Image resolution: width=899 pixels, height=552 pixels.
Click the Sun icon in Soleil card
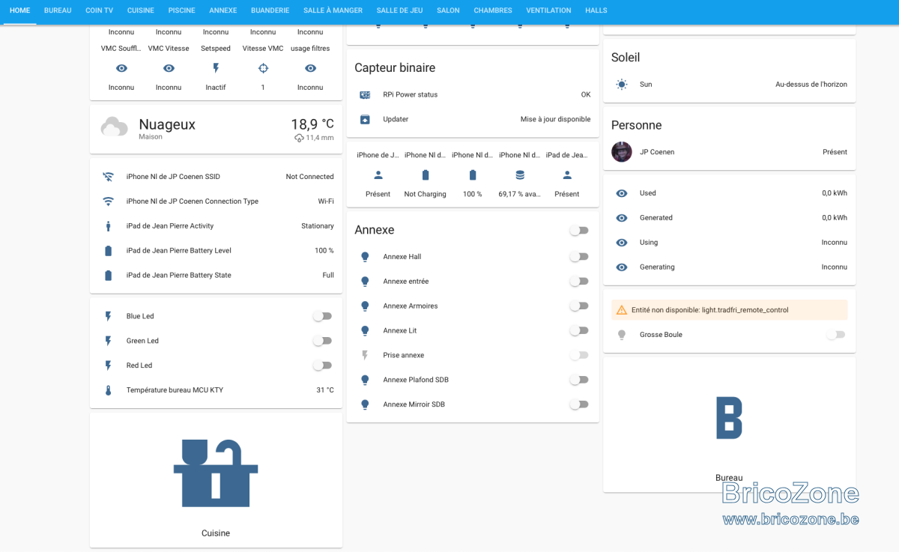(x=622, y=85)
